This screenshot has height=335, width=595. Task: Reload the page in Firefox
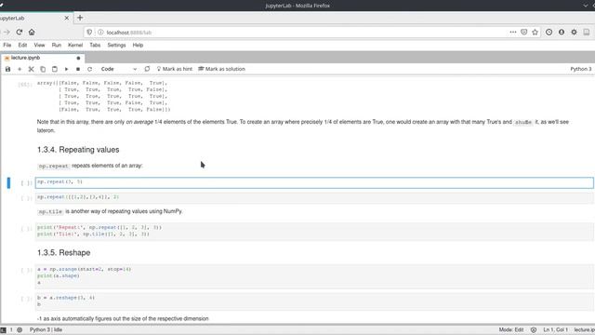[20, 33]
